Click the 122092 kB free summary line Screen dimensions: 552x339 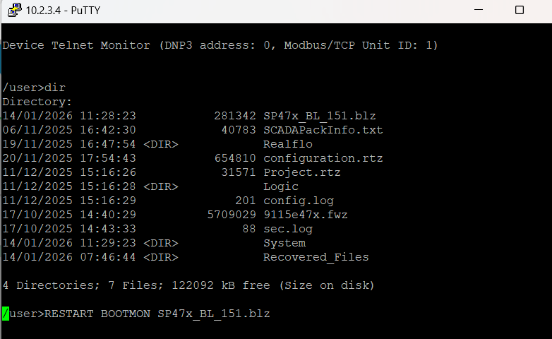(188, 285)
